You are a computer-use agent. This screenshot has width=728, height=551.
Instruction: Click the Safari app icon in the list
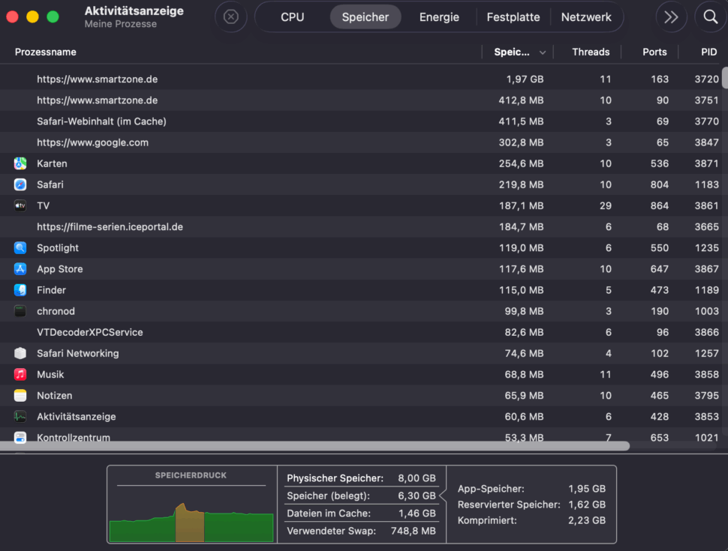click(20, 184)
